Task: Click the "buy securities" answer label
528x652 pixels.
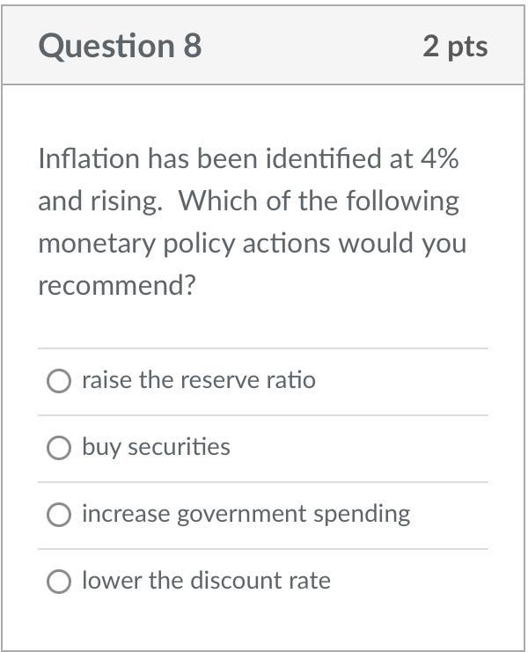Action: (x=156, y=447)
